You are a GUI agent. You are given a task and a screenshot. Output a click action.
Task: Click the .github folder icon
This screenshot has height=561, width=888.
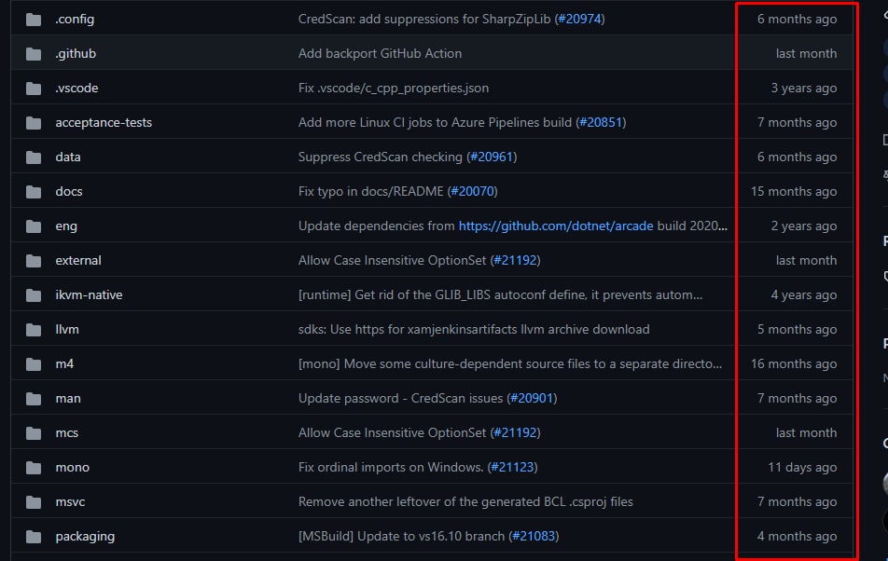[x=34, y=54]
